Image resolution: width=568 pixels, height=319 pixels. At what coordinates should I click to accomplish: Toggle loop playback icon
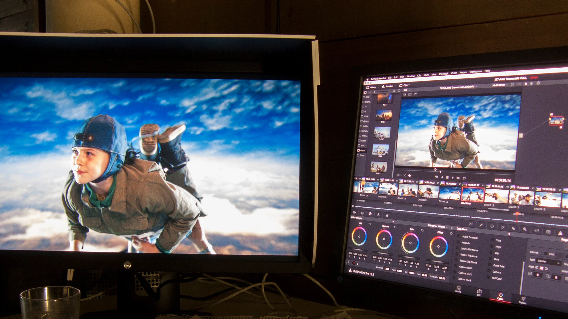[x=464, y=178]
